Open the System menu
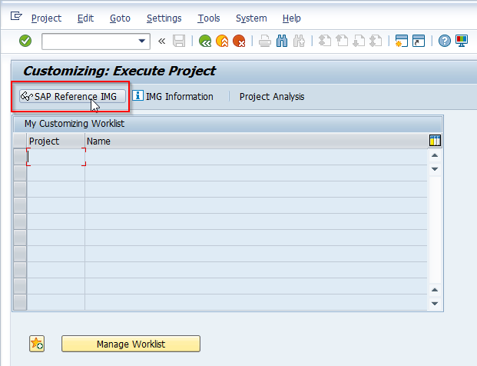Image resolution: width=477 pixels, height=366 pixels. point(251,18)
